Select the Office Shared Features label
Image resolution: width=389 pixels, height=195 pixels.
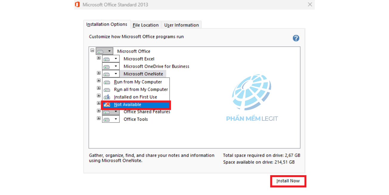click(147, 112)
